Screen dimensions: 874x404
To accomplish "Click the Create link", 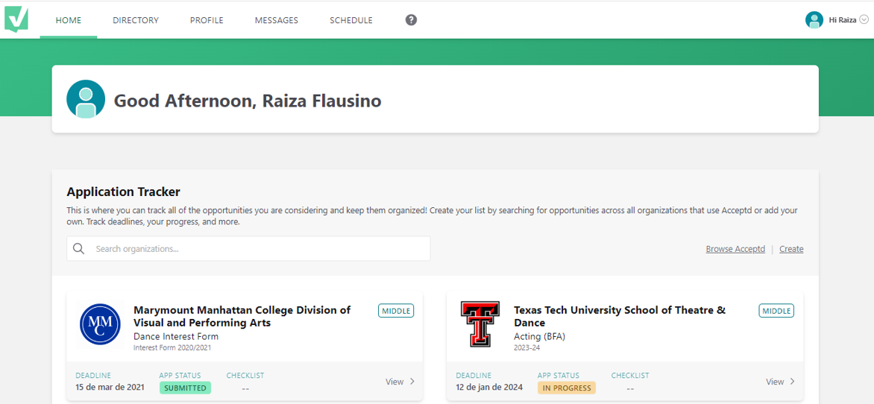I will (x=791, y=249).
